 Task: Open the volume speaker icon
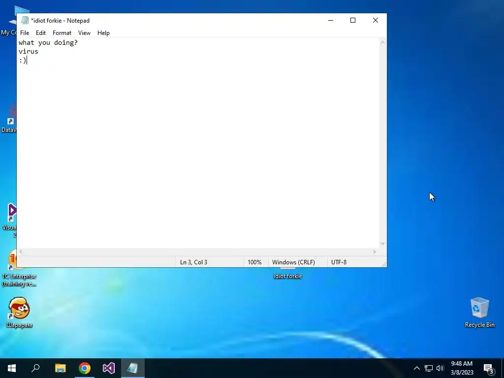point(440,368)
